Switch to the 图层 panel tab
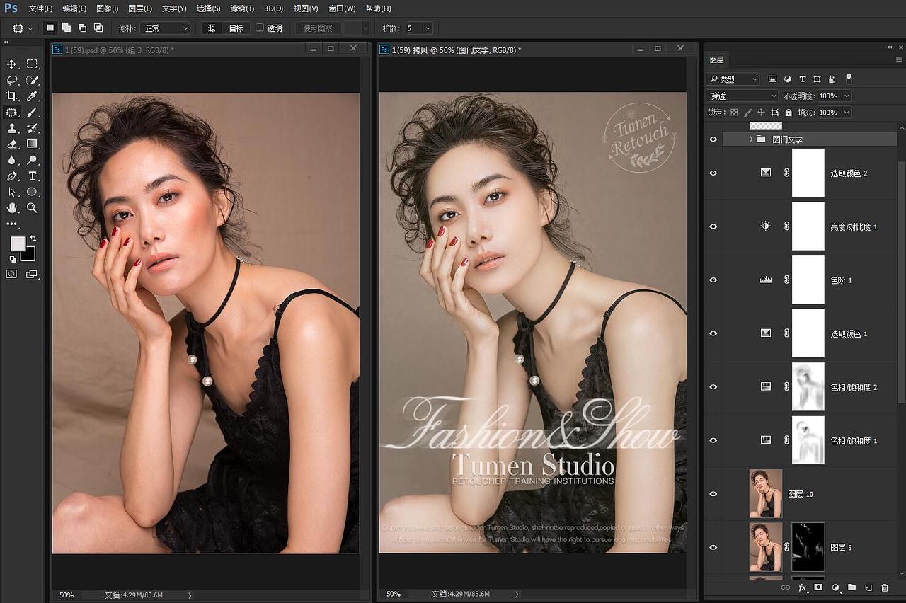The image size is (906, 603). (716, 60)
